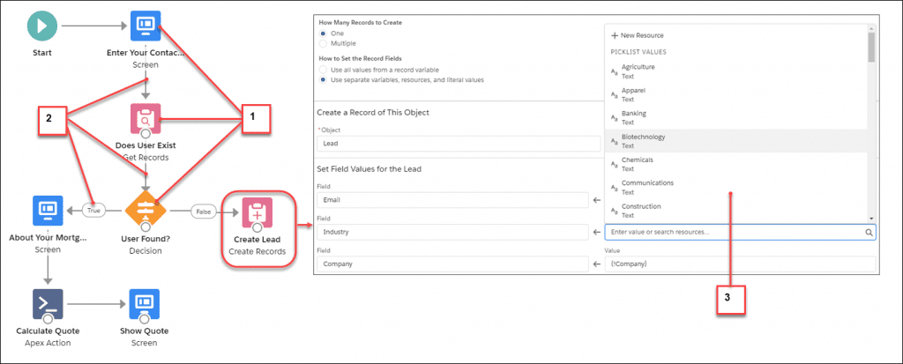
Task: Choose Agriculture from the picklist values
Action: (x=638, y=71)
